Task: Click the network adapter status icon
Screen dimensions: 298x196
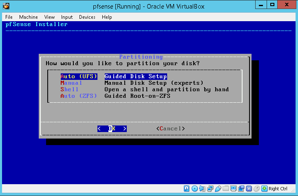Action: point(210,189)
